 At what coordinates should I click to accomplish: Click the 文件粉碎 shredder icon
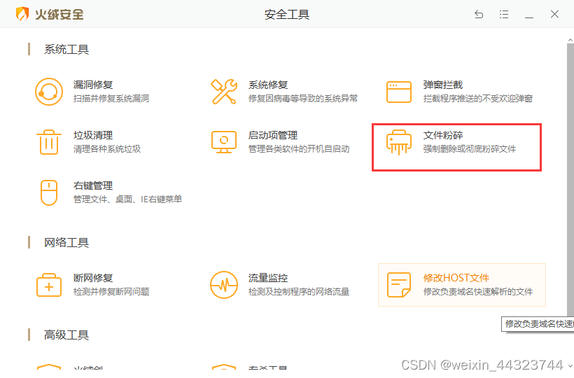click(399, 142)
